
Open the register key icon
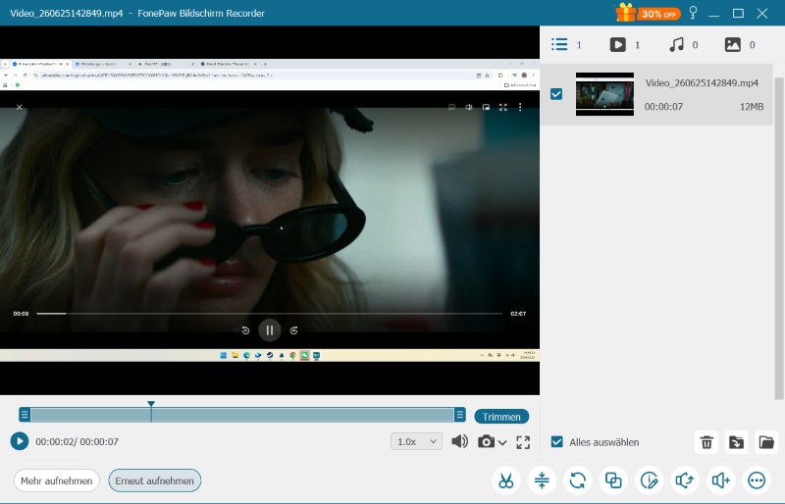click(x=693, y=13)
